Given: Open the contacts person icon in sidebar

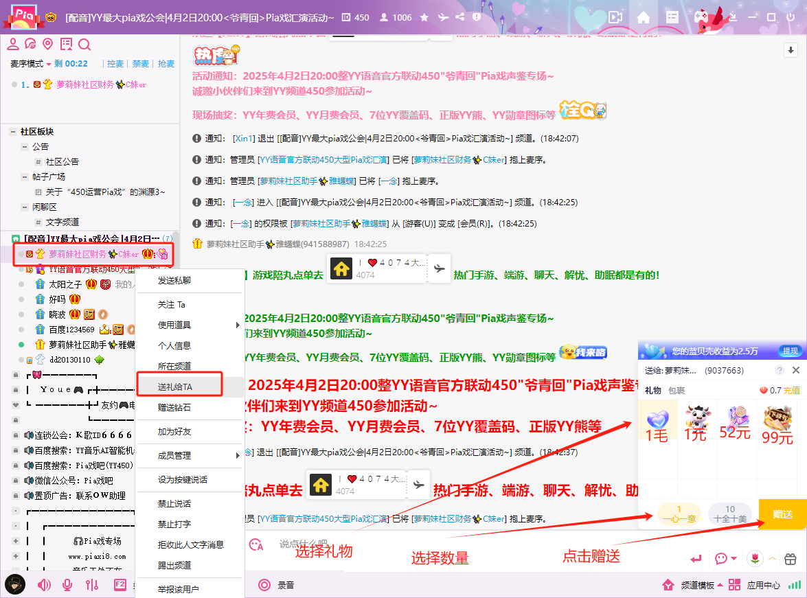Looking at the screenshot, I should tap(13, 44).
